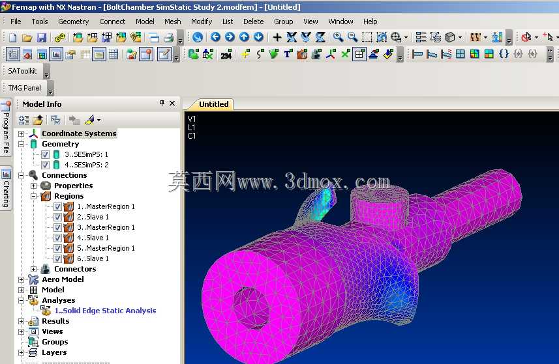Uncheck region 5..MasterRegion 1
Screen dimensions: 559x364
click(57, 248)
